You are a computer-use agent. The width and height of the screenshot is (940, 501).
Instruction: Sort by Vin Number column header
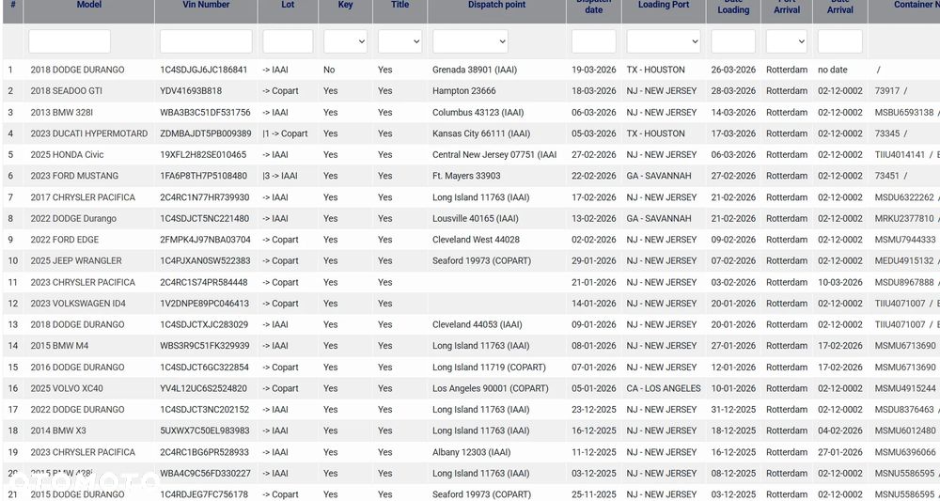(206, 5)
